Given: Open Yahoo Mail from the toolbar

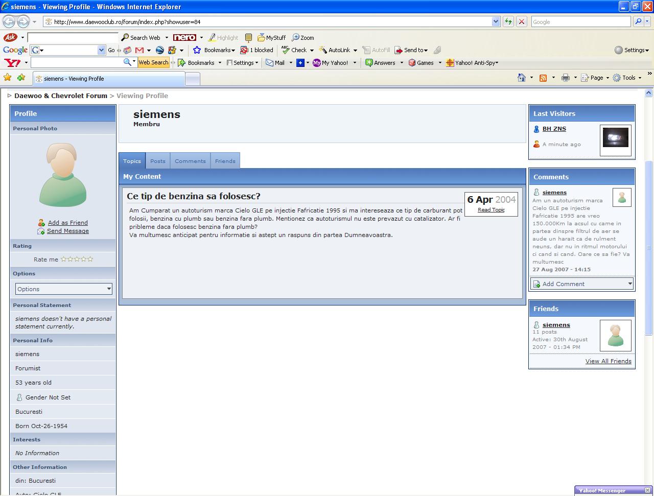Looking at the screenshot, I should pos(275,63).
